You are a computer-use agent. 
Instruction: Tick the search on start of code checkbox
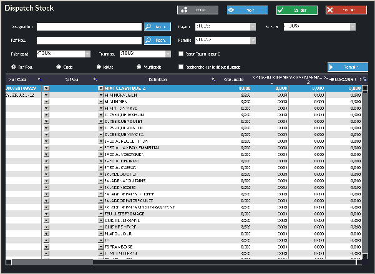(181, 67)
